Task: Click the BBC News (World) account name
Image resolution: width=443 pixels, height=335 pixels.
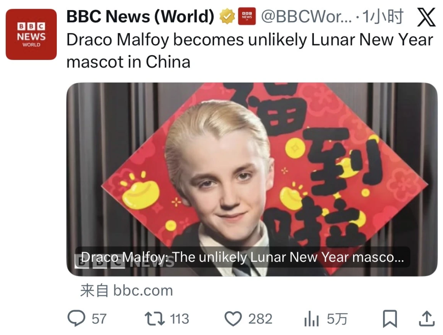Action: 140,17
